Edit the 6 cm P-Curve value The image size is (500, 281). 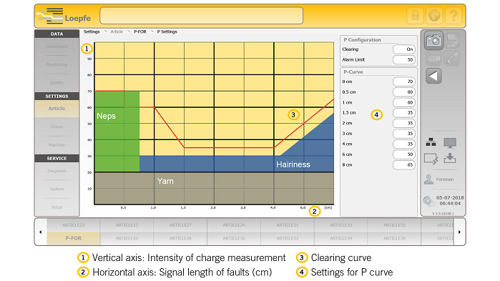click(404, 154)
